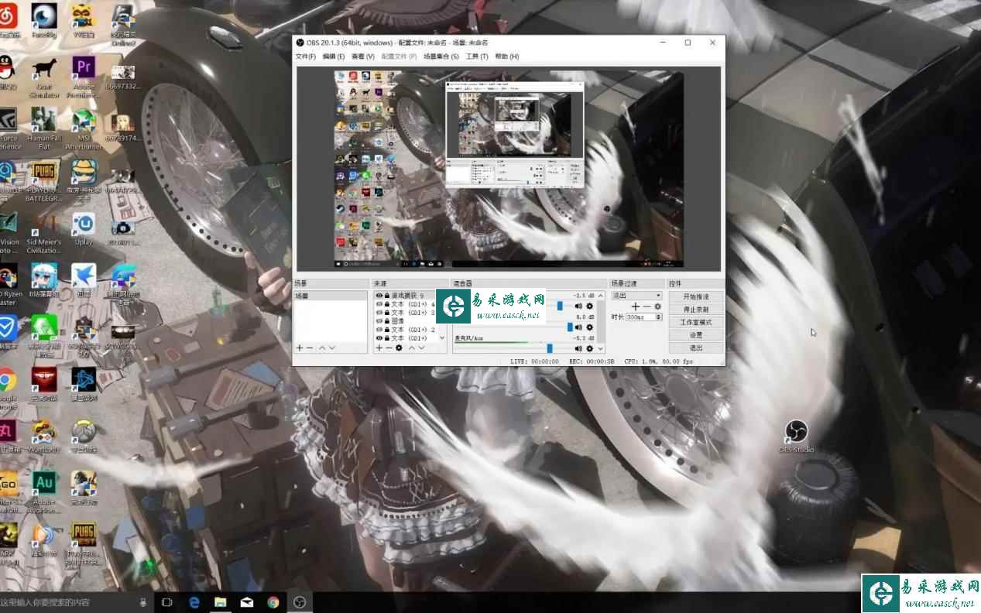Viewport: 981px width, 613px height.
Task: Adjust first mixer channel volume slider
Action: pyautogui.click(x=560, y=306)
